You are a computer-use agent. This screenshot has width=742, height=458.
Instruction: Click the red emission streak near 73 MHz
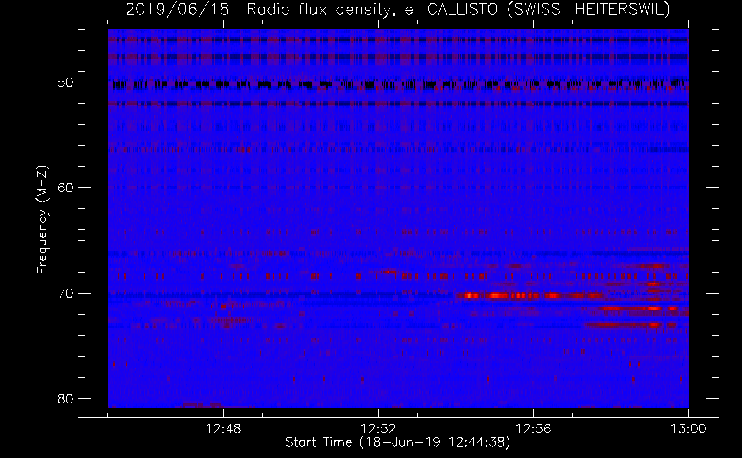631,325
